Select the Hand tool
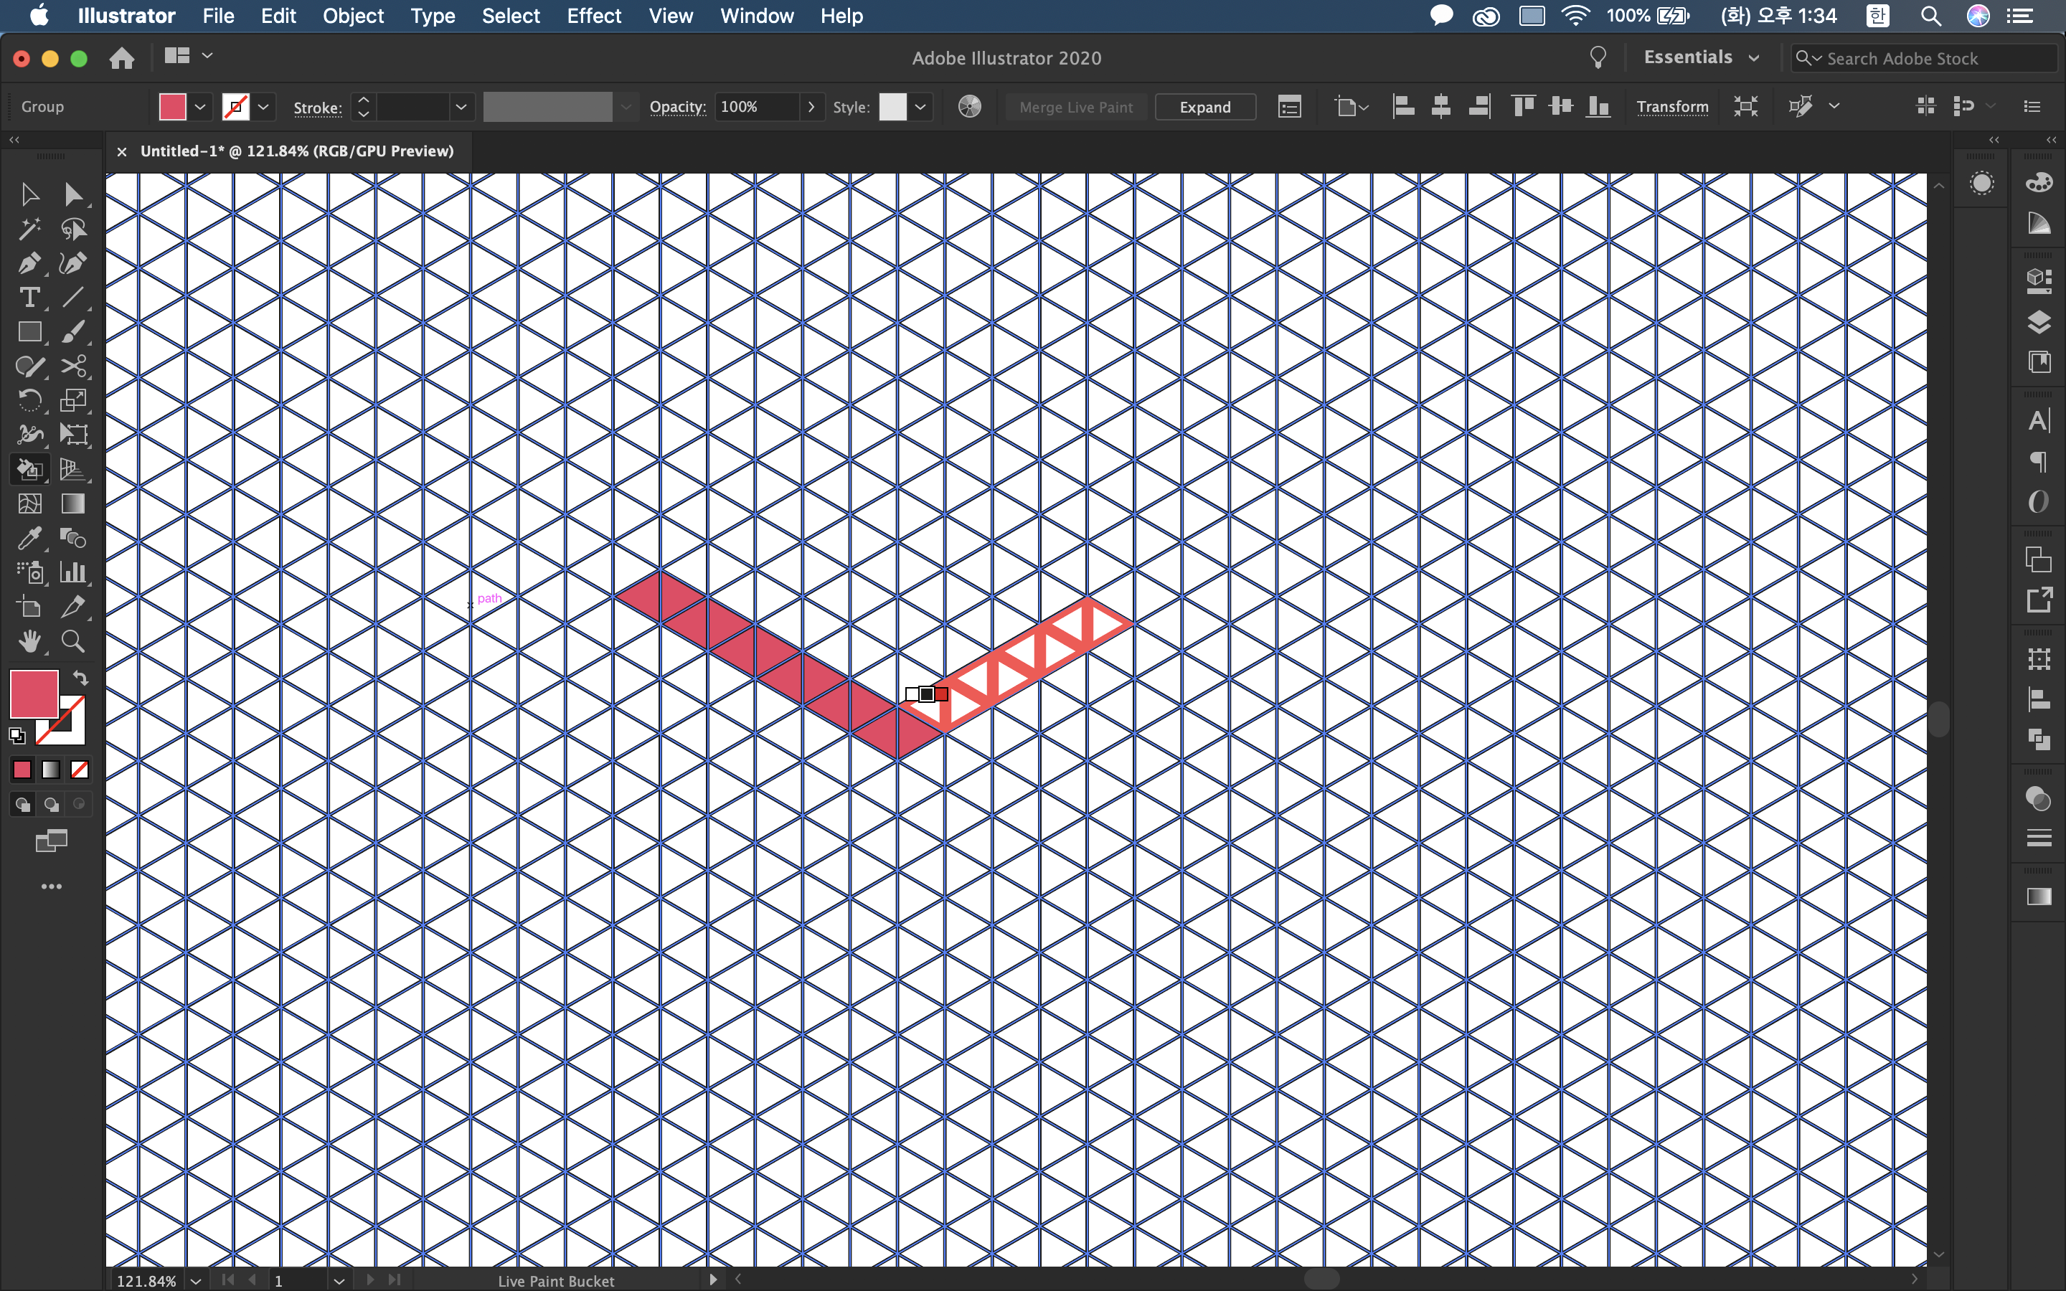Screen dimensions: 2066x1291 click(29, 641)
